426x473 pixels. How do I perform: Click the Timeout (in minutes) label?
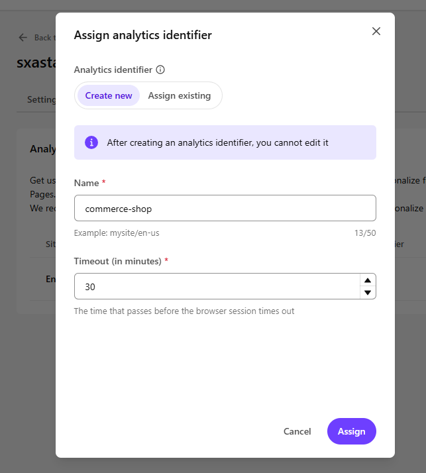click(x=118, y=261)
